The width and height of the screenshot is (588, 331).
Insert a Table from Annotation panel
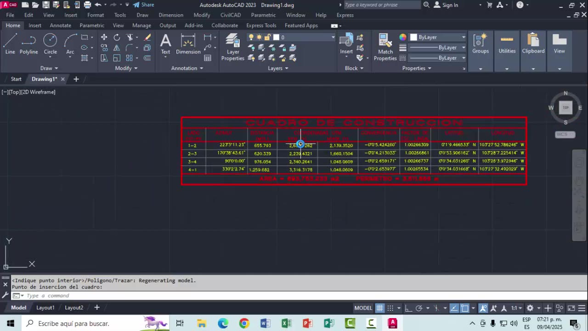coord(208,58)
